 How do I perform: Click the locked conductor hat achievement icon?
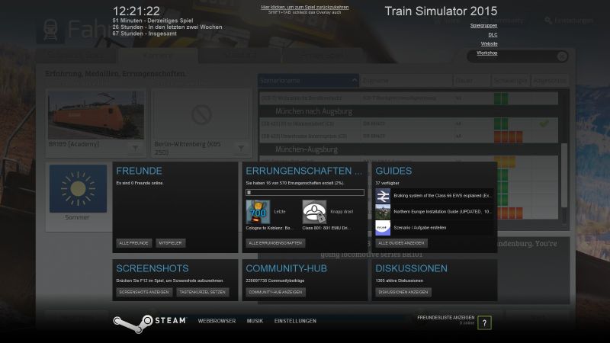[314, 212]
